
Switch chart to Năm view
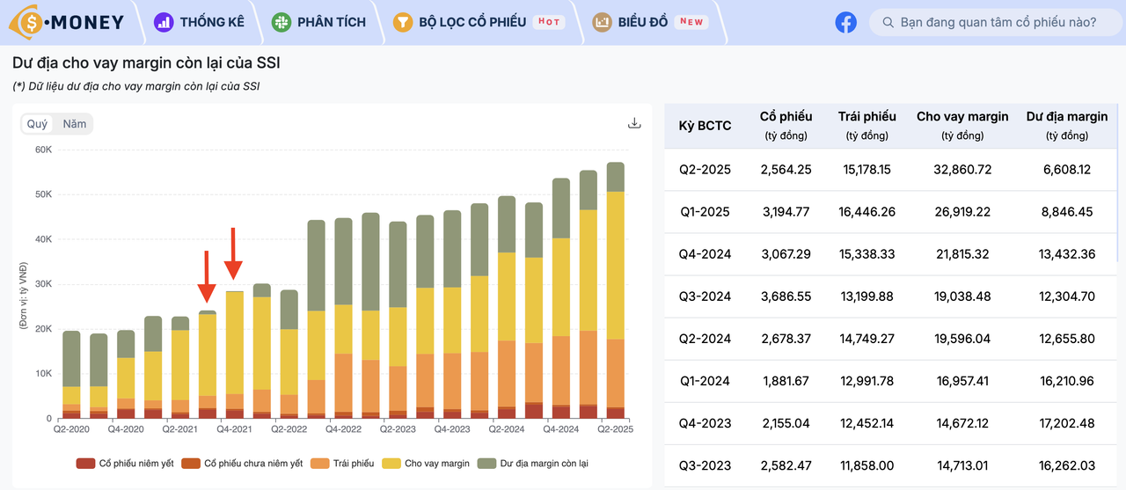(75, 124)
